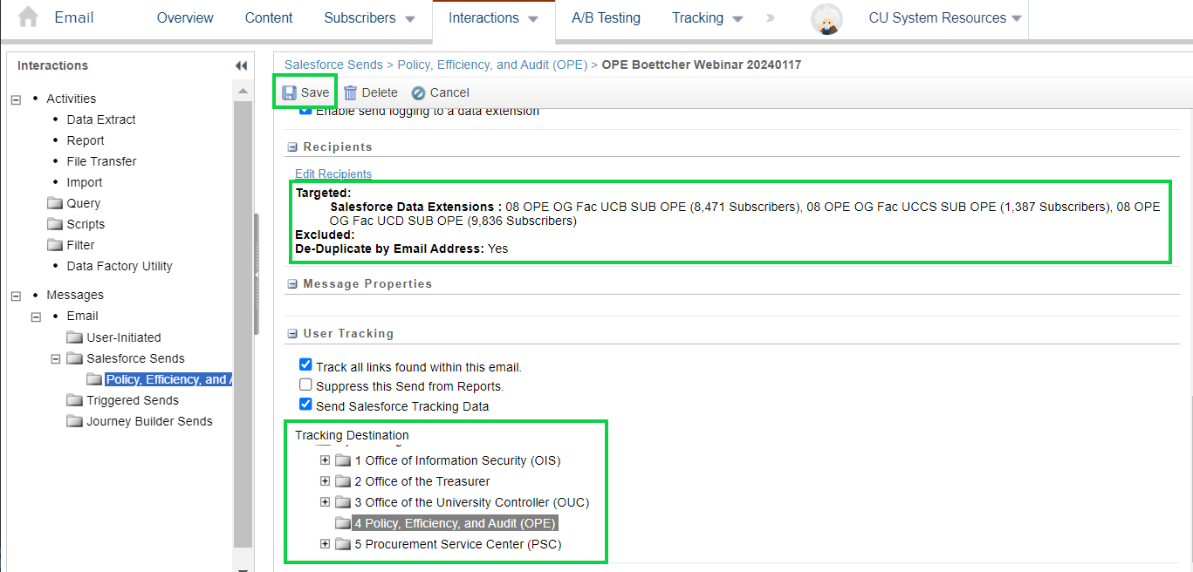The image size is (1193, 572).
Task: Collapse the Recipients section
Action: pyautogui.click(x=291, y=147)
